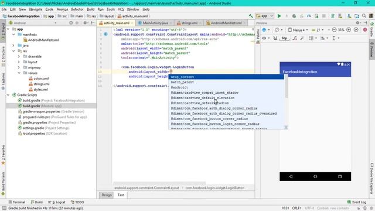Open Project panel gear settings
Image resolution: width=375 pixels, height=211 pixels.
coord(85,23)
